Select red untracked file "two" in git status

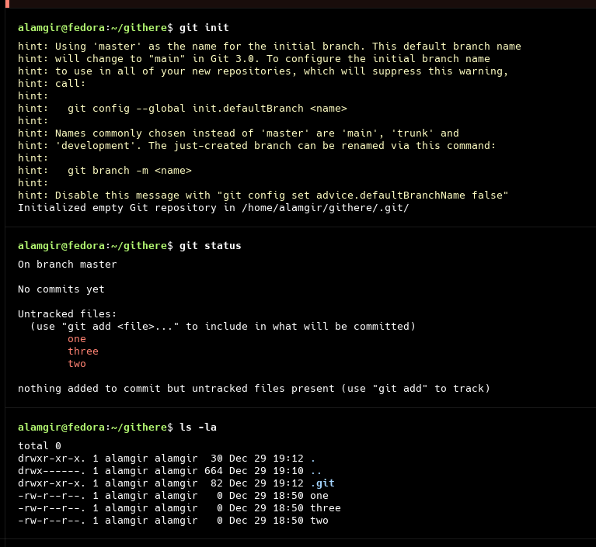[77, 364]
